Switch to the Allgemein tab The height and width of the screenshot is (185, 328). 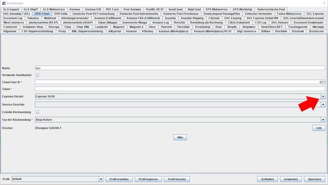[10, 31]
